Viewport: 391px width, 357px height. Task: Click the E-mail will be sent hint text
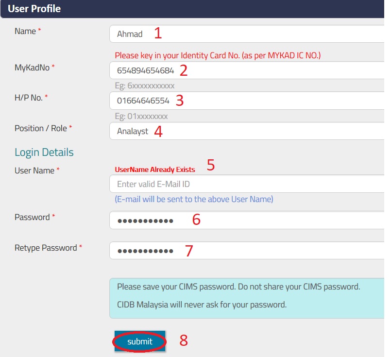pyautogui.click(x=194, y=199)
